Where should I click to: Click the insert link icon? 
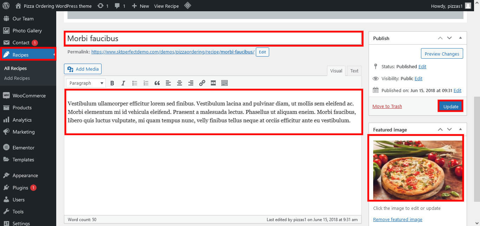202,83
